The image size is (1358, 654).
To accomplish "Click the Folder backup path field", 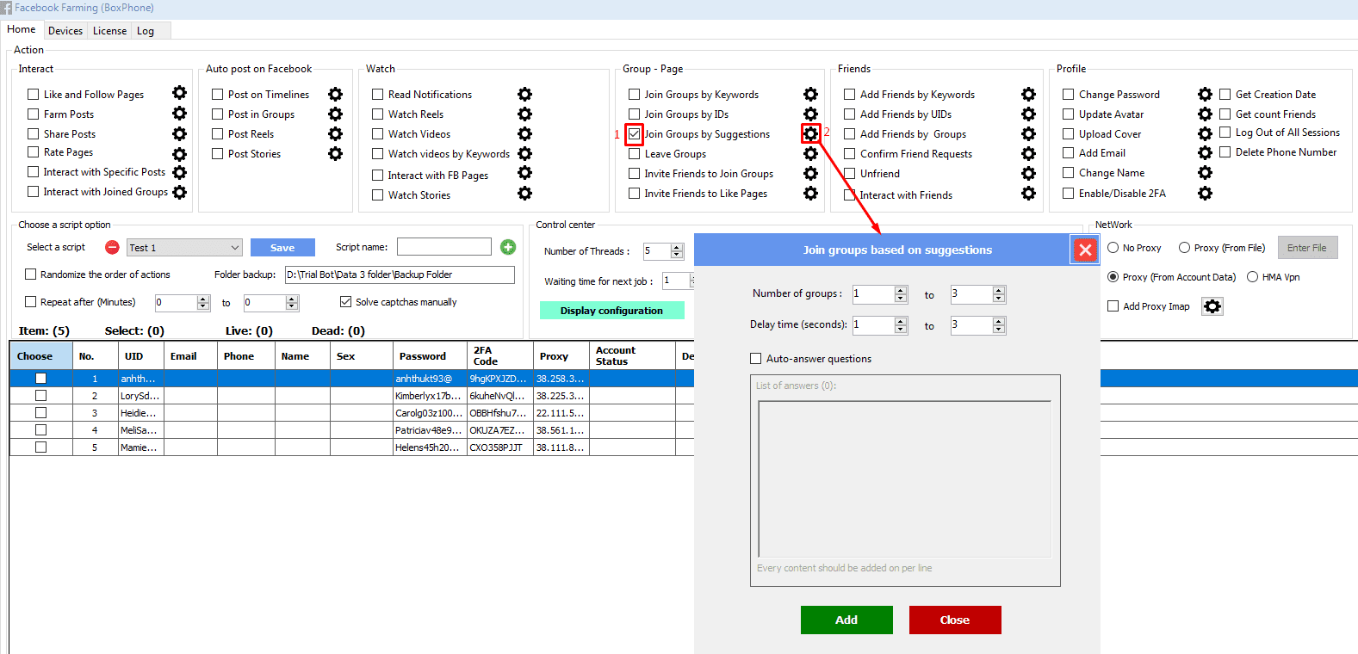I will (x=400, y=275).
